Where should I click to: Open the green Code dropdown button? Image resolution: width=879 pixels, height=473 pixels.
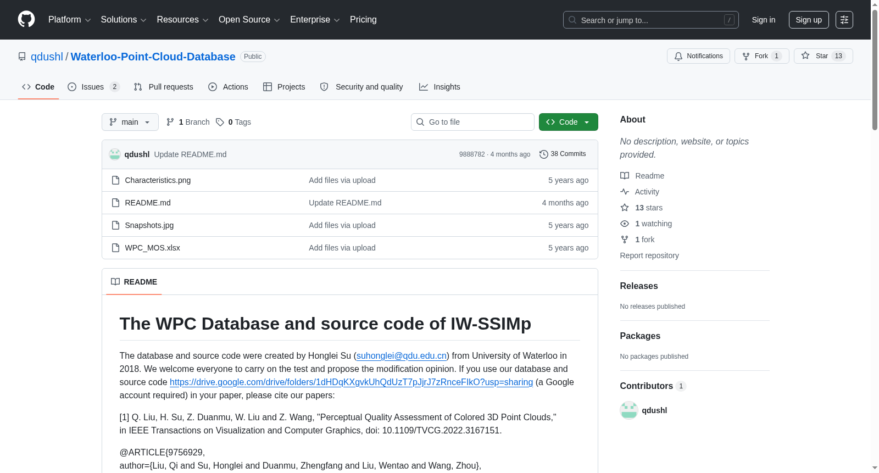click(569, 122)
